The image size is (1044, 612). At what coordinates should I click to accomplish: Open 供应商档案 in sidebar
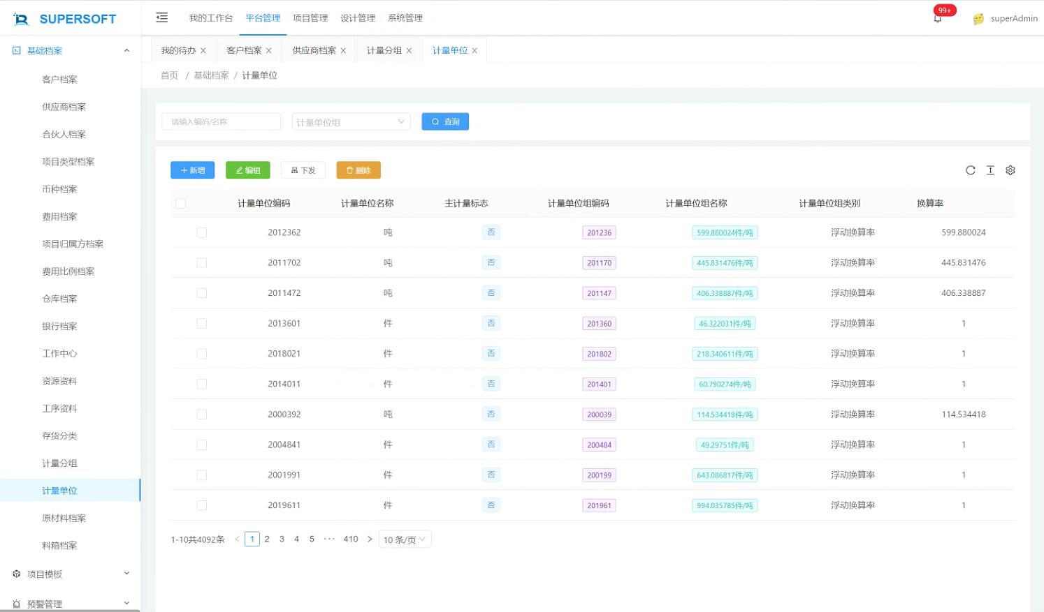coord(64,107)
